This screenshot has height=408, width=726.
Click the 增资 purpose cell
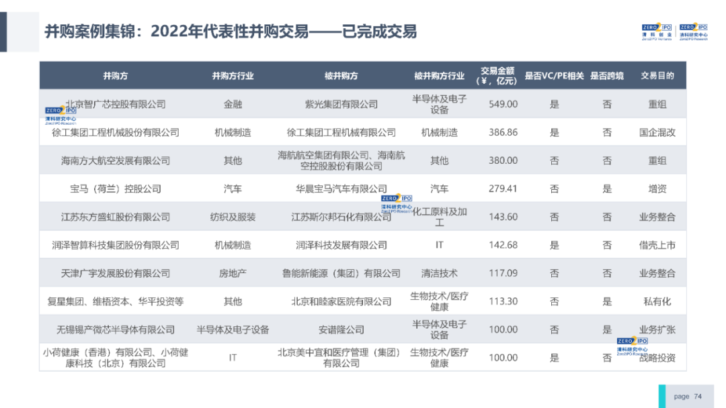(657, 189)
